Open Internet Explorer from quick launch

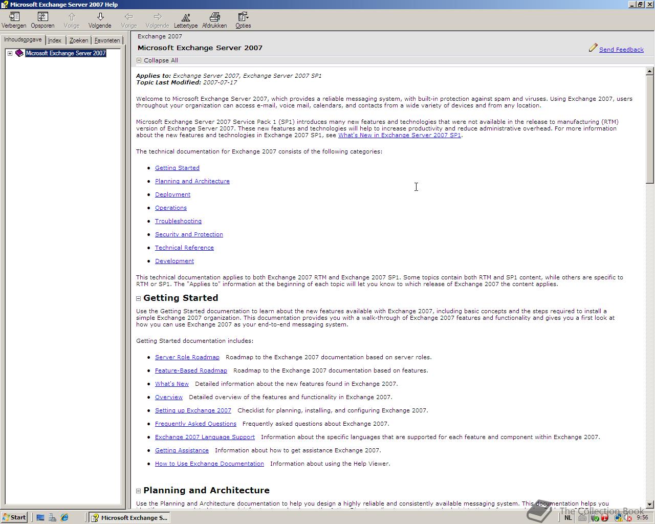64,517
